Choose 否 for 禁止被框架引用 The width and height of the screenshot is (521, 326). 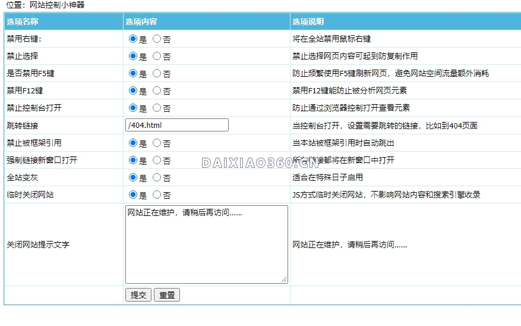point(157,143)
